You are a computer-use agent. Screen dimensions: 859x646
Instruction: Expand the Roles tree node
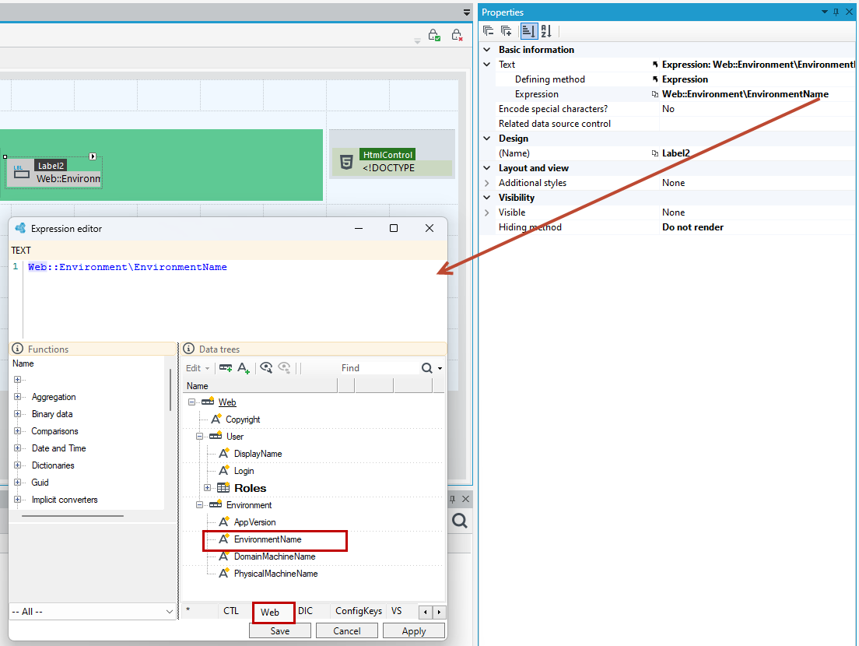(x=208, y=488)
